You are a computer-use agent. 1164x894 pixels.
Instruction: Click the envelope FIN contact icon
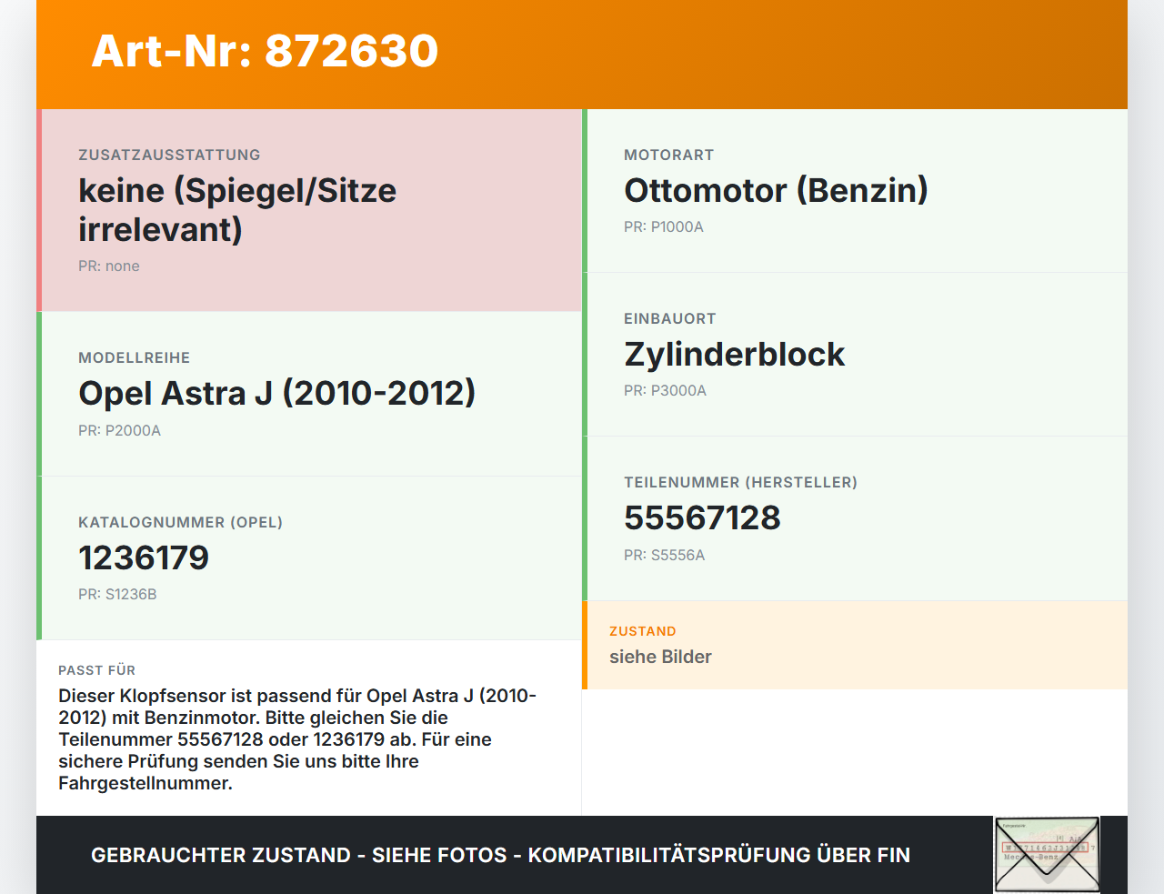[x=1047, y=855]
